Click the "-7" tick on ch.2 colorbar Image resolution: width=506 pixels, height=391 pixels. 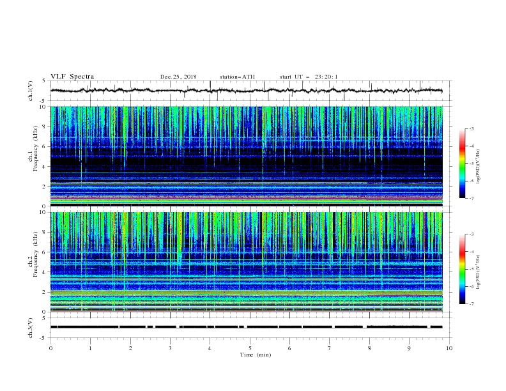point(471,303)
